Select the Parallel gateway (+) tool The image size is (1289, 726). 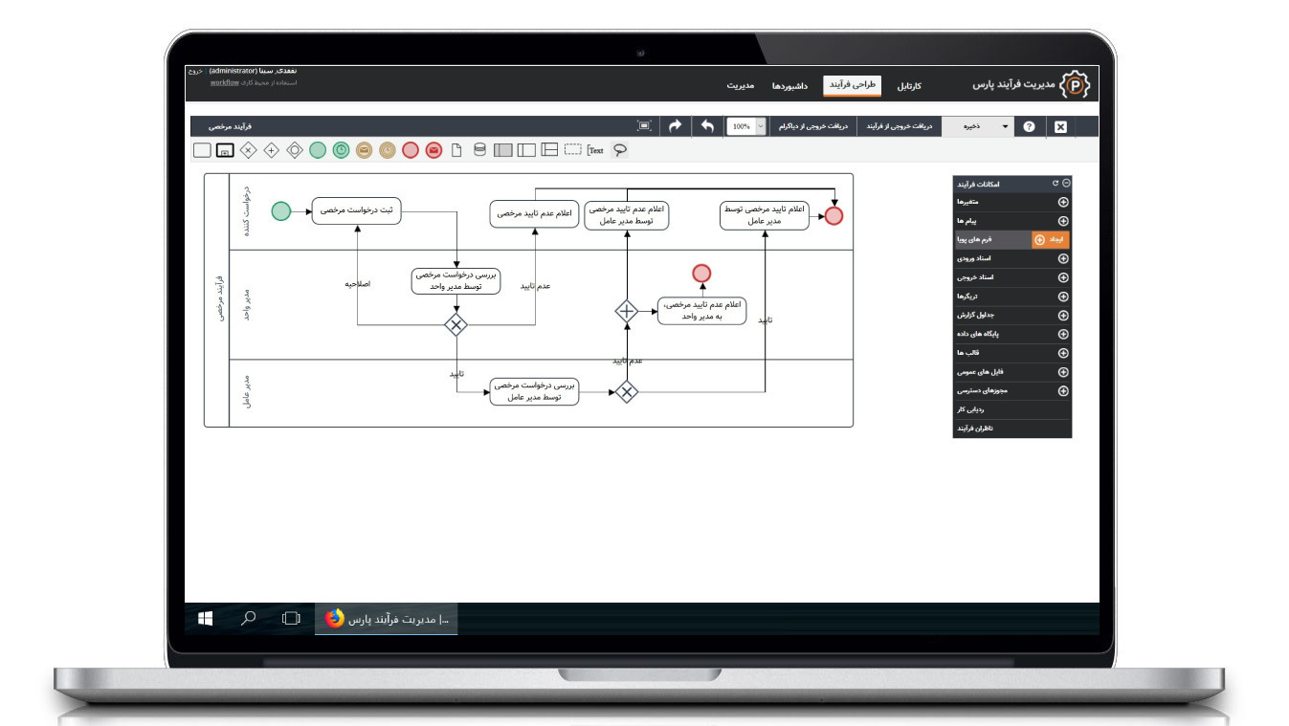point(271,150)
